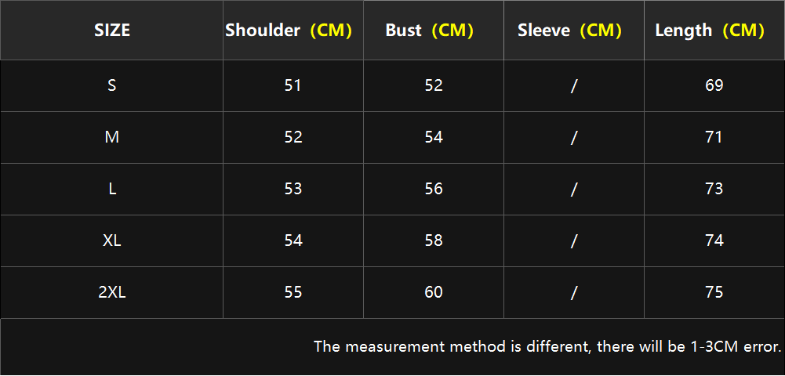Screen dimensions: 785x376
Task: Select the 2XL size row label
Action: pyautogui.click(x=112, y=292)
